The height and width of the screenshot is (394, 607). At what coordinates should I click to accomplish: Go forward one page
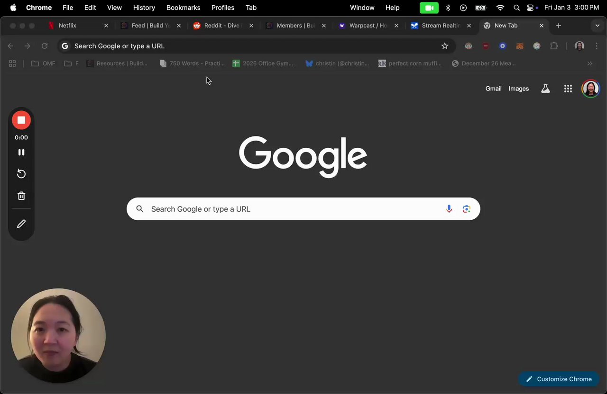pyautogui.click(x=28, y=46)
